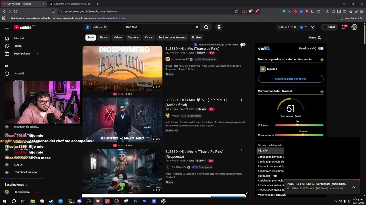The width and height of the screenshot is (366, 205).
Task: Open the account avatar menu
Action: (354, 27)
